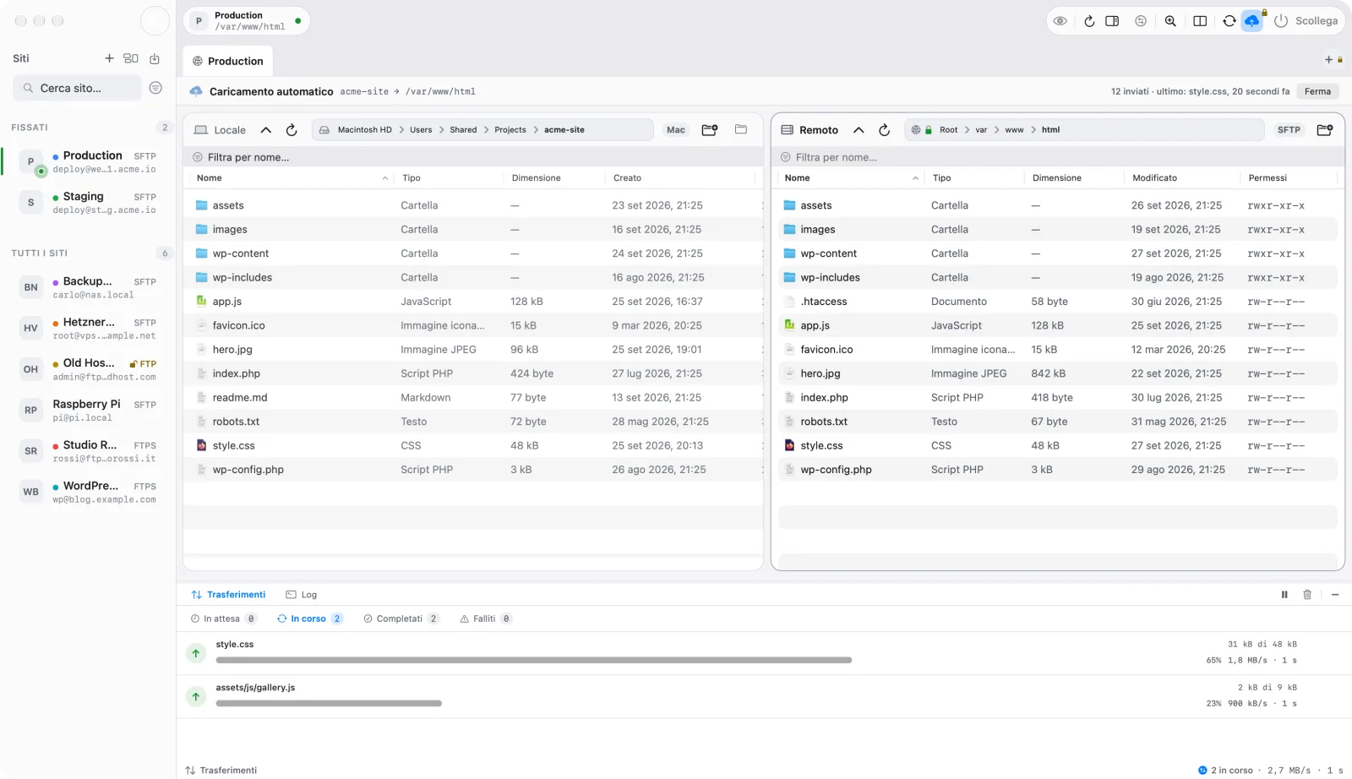
Task: Go up one folder in the Locale pane
Action: [266, 130]
